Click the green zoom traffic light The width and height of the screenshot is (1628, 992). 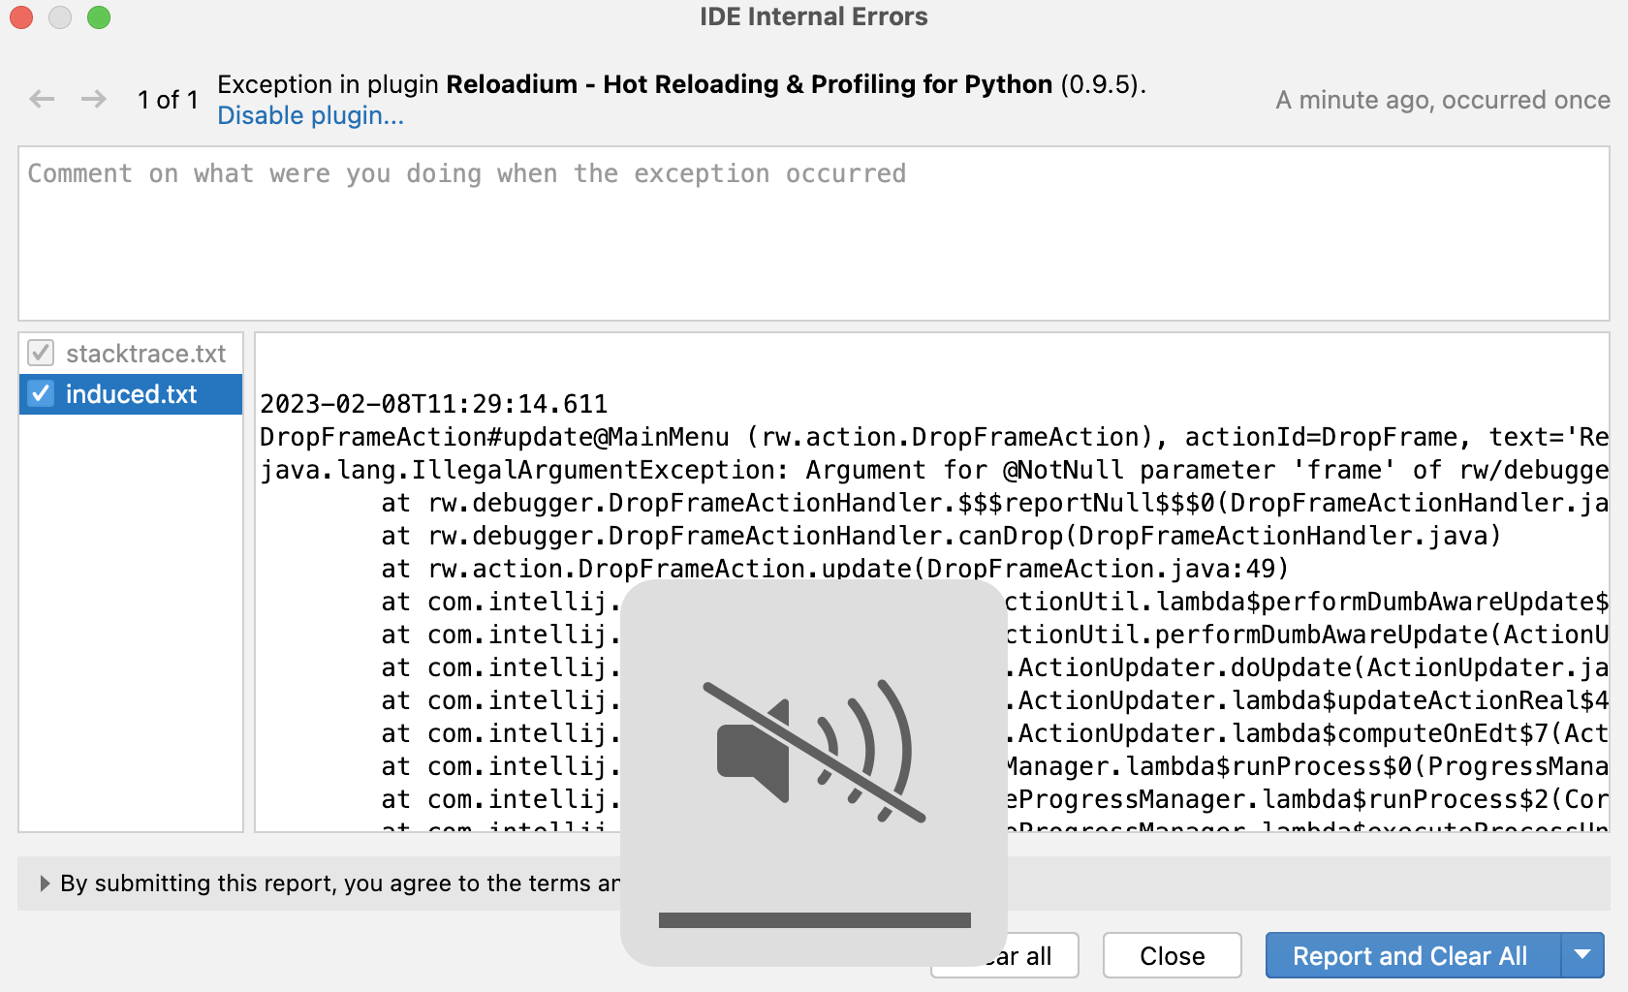click(98, 17)
